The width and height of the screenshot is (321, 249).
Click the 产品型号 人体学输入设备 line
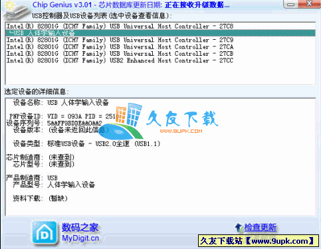pos(54,185)
